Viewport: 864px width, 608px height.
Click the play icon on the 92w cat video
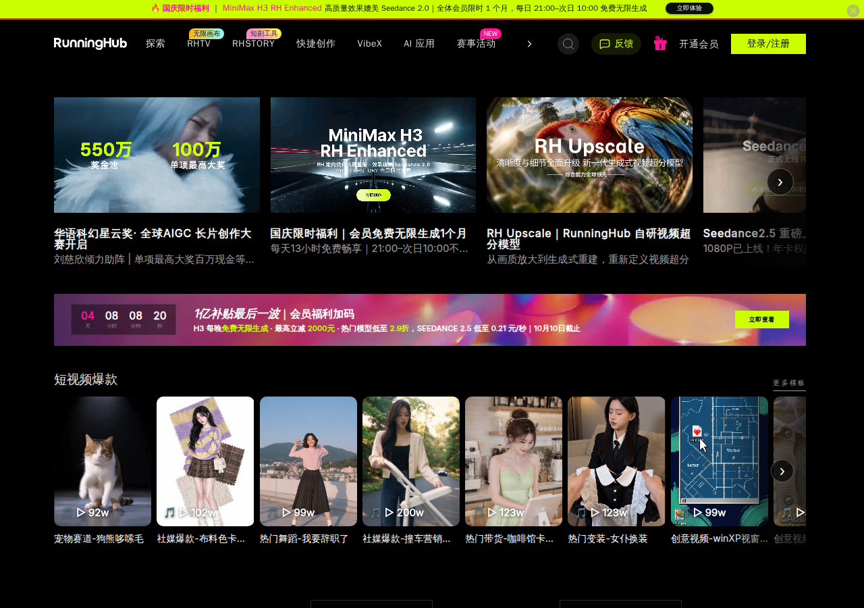[81, 513]
